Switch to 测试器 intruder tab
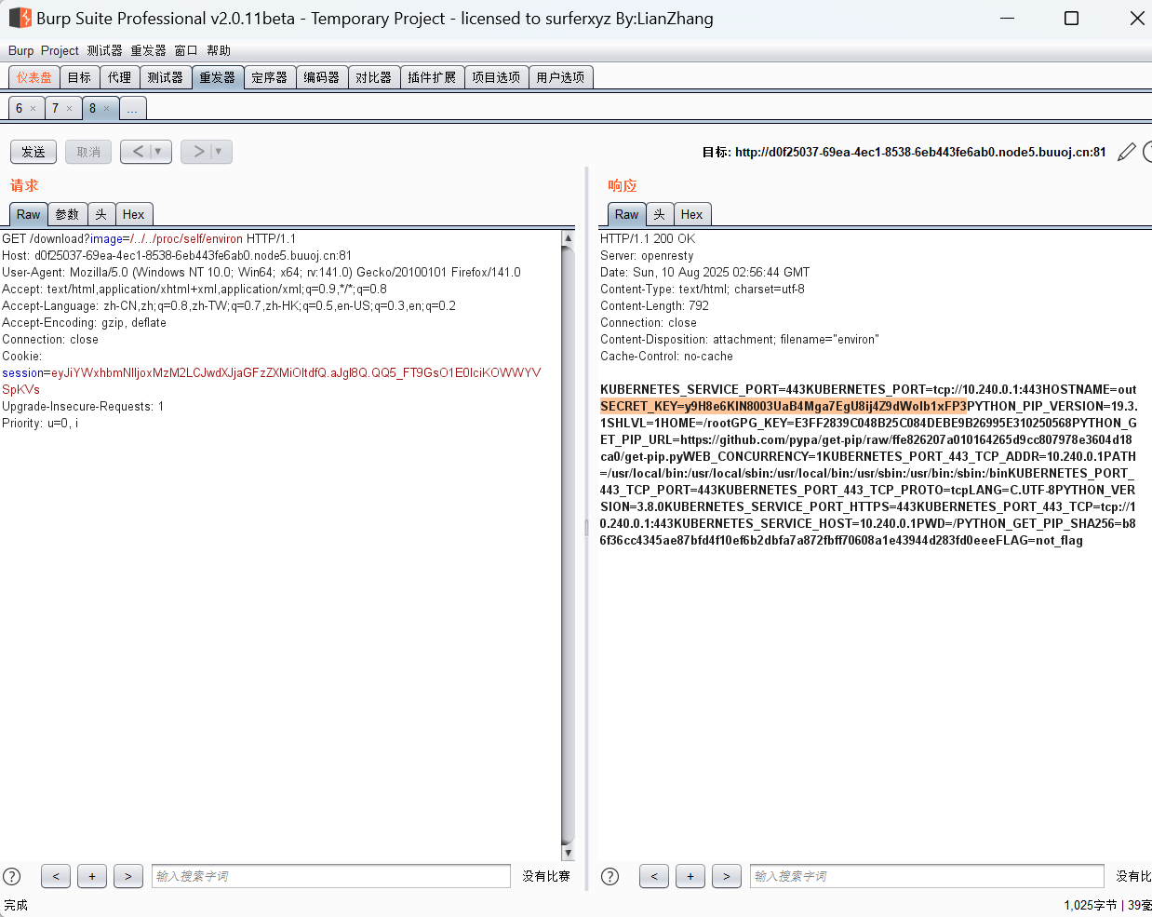Screen dimensions: 1152x917 [166, 77]
